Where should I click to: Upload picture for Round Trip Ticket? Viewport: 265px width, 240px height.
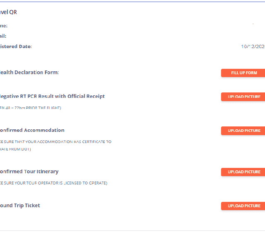[x=243, y=206]
